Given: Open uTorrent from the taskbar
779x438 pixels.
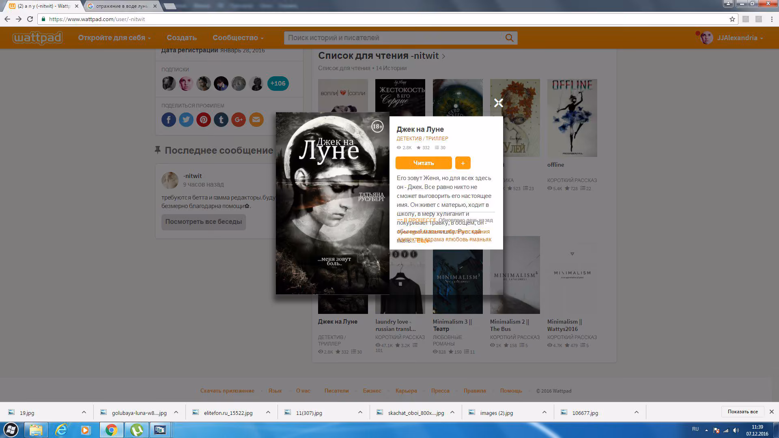Looking at the screenshot, I should pyautogui.click(x=137, y=430).
